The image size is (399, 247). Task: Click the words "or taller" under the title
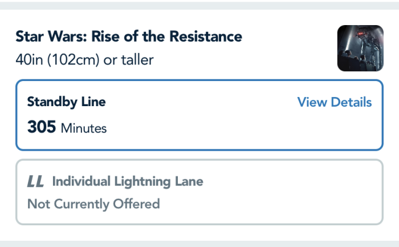click(x=128, y=59)
